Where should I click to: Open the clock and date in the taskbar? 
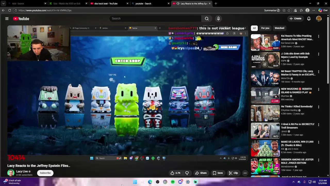pyautogui.click(x=323, y=182)
